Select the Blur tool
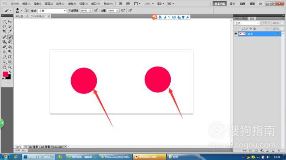 [x=4, y=51]
